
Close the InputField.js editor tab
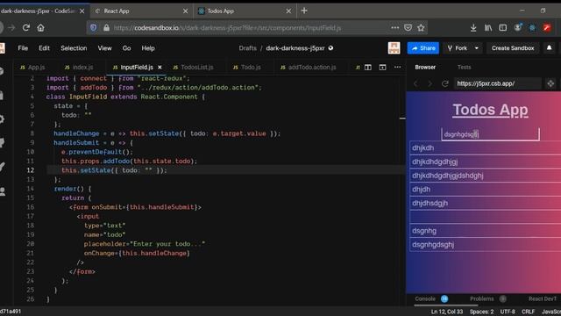click(x=160, y=68)
